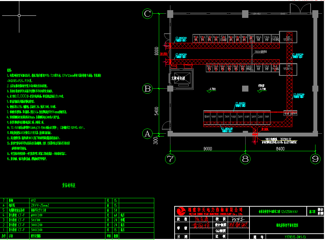Select the TM2 transformer block
The width and height of the screenshot is (325, 240).
288,37
